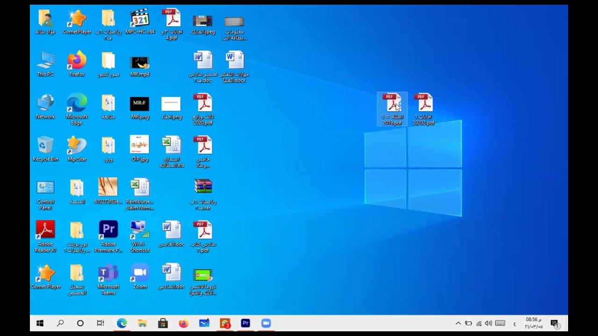This screenshot has height=336, width=598.
Task: Select the الخامس.doc Word document
Action: click(x=171, y=234)
